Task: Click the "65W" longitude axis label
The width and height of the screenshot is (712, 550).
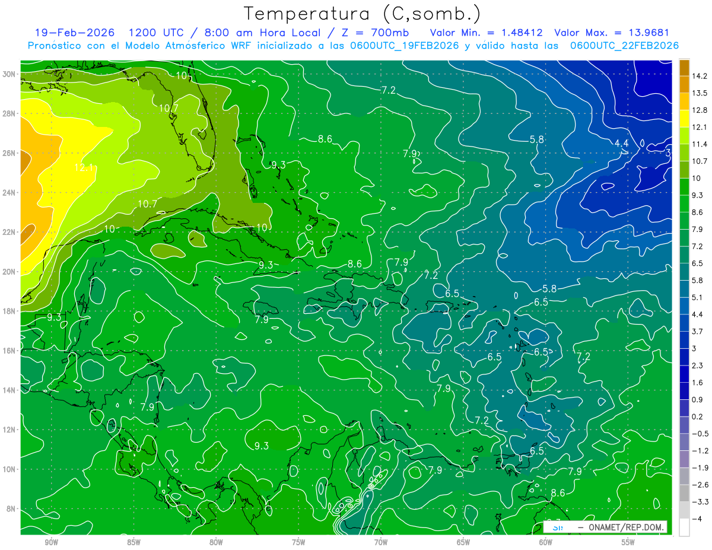Action: [463, 541]
